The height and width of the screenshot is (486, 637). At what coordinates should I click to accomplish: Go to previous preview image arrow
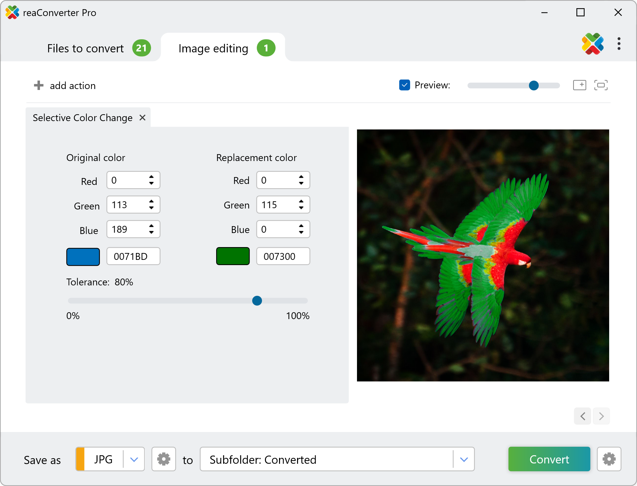click(583, 416)
